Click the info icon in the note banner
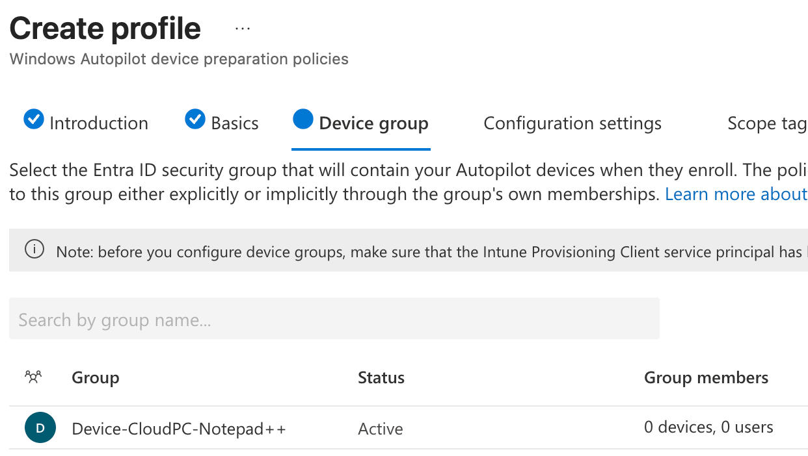This screenshot has width=808, height=456. coord(34,249)
